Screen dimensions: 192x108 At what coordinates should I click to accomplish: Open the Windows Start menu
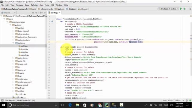coord(4,105)
